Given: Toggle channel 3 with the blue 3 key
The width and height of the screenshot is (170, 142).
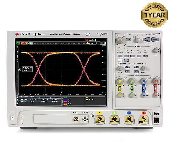Looking at the screenshot, I should [x=144, y=89].
